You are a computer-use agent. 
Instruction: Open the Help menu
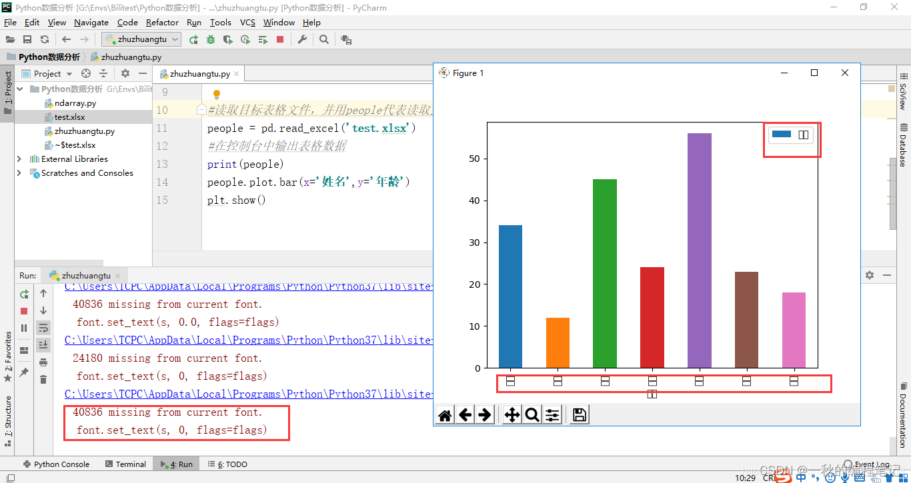coord(311,22)
